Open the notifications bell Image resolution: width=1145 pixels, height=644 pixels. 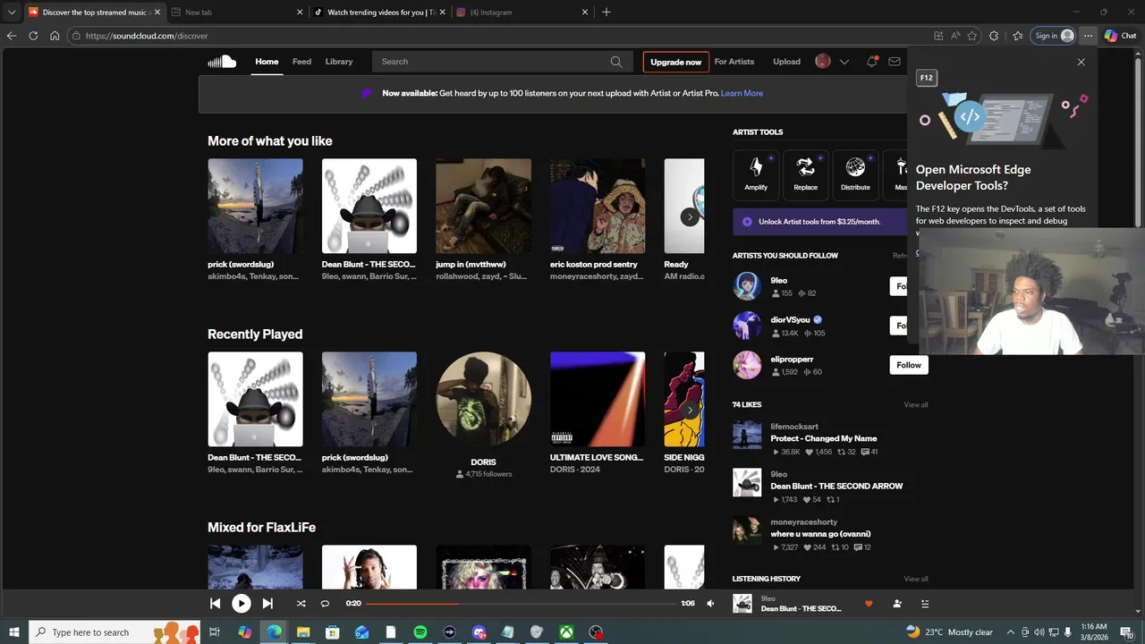[x=871, y=62]
